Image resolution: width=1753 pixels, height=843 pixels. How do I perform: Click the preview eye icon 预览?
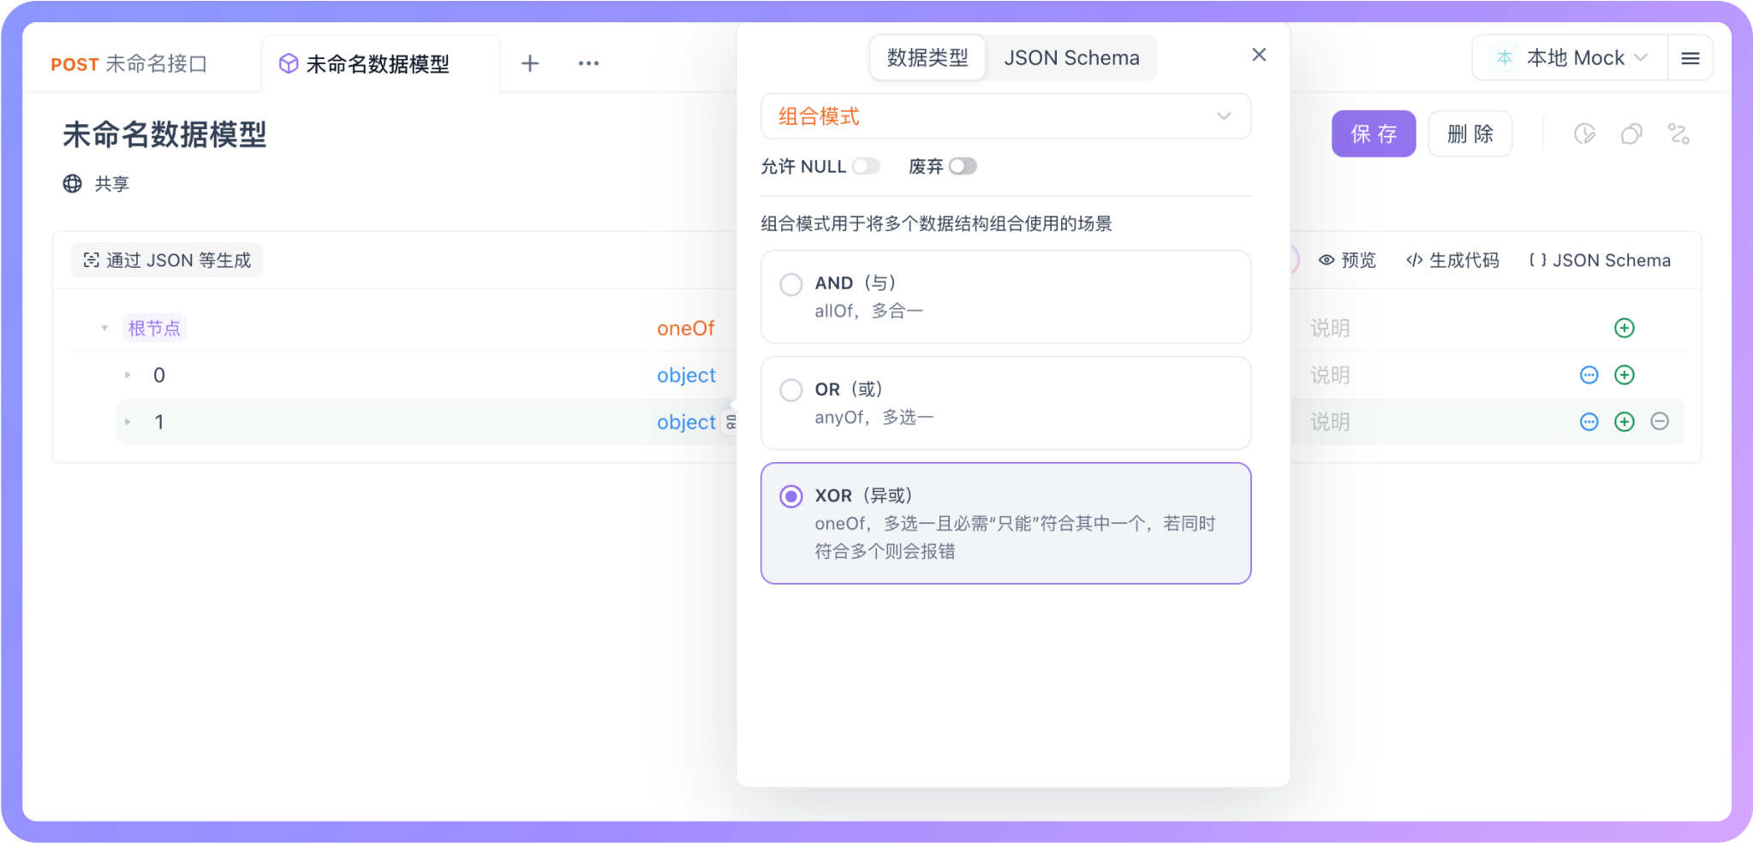[x=1346, y=259]
